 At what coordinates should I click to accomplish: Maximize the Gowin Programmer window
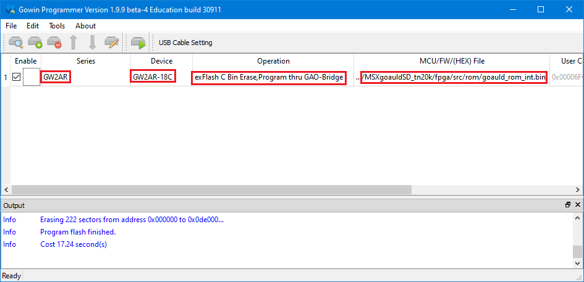coord(541,10)
